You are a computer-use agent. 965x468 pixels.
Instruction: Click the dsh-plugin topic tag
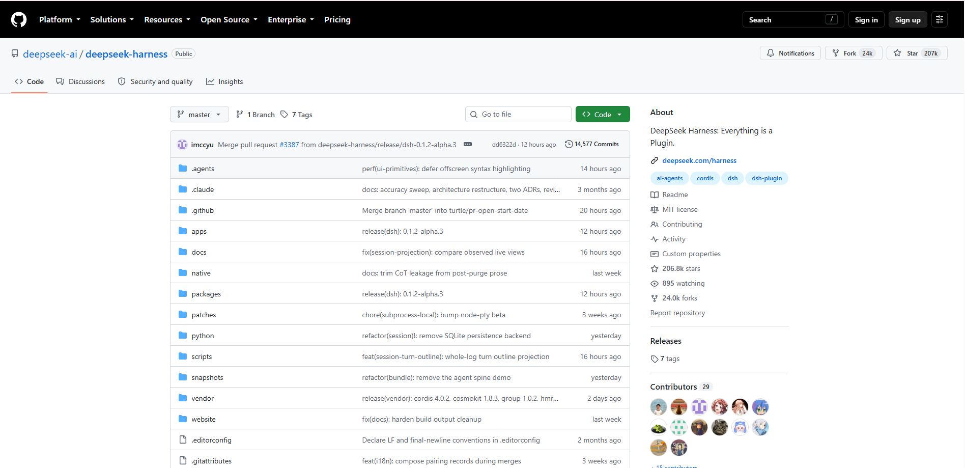pyautogui.click(x=767, y=178)
